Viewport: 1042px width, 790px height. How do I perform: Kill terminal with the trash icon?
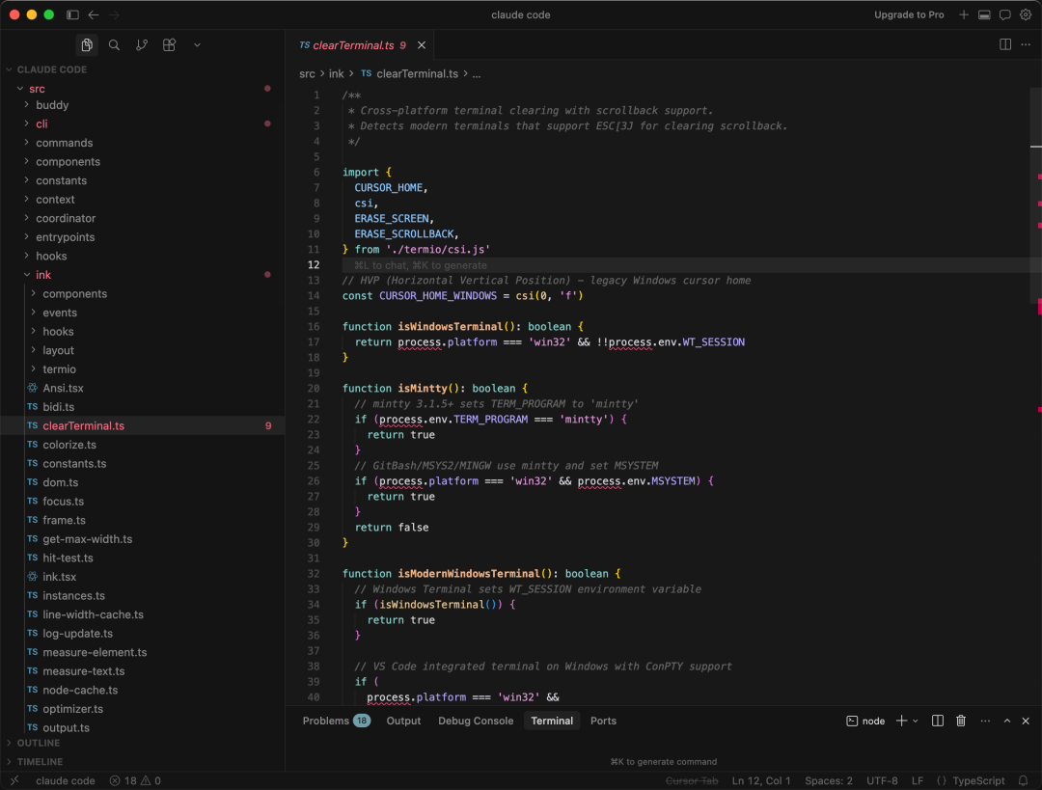(961, 721)
